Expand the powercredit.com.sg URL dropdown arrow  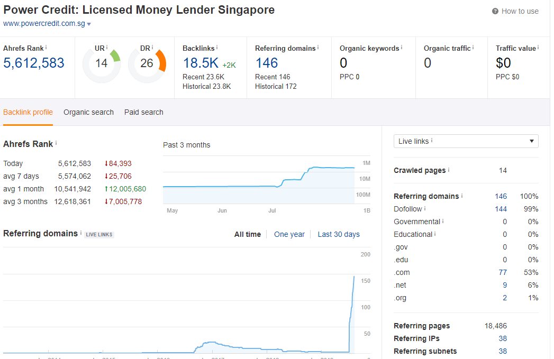(89, 24)
